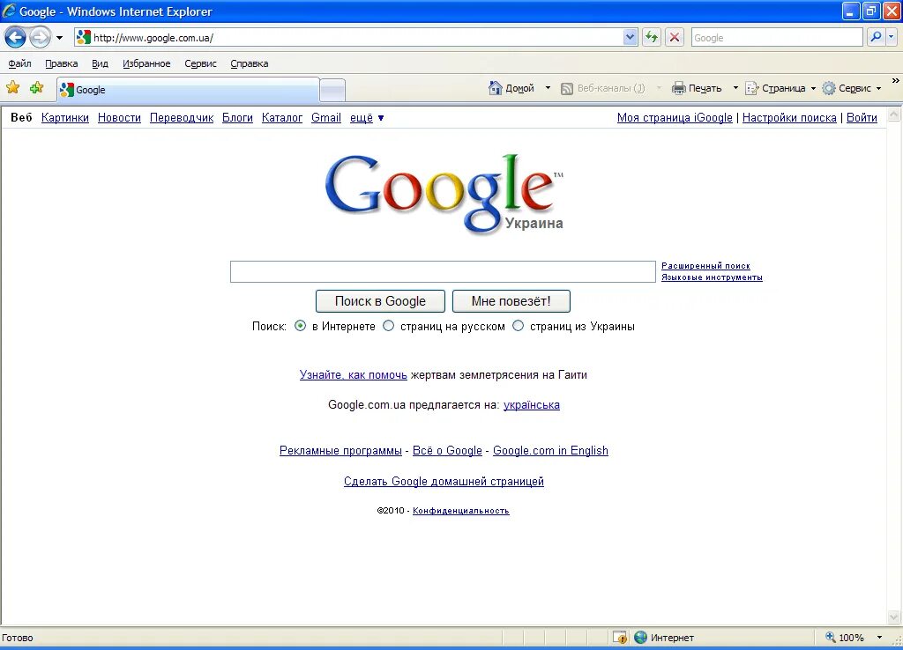The image size is (903, 650).
Task: Open Google.com in English link
Action: coord(550,450)
